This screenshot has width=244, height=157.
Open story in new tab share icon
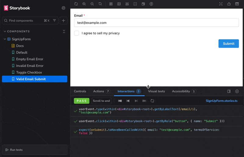(x=229, y=4)
